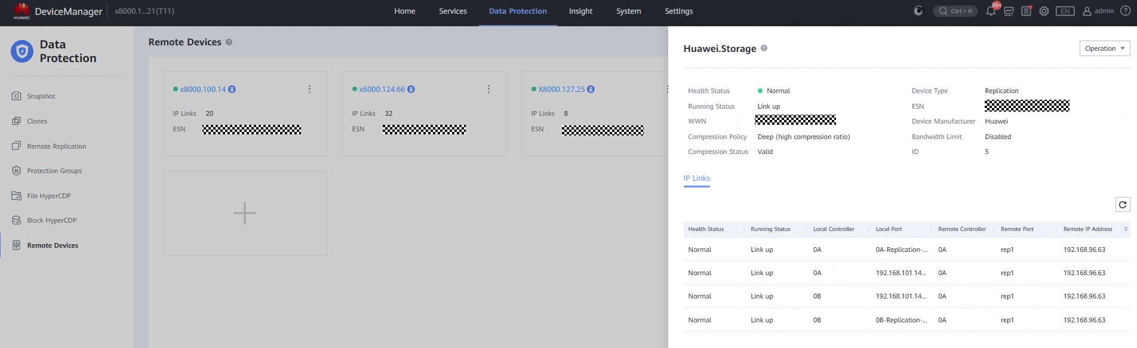Open the performance monitoring chart icon
1137x348 pixels.
coord(1009,11)
